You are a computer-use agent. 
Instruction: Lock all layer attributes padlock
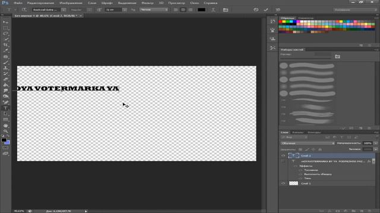320,150
